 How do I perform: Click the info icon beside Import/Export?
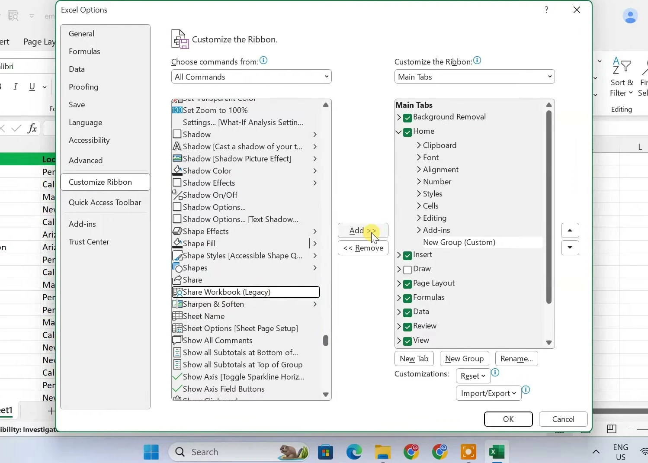pos(526,390)
